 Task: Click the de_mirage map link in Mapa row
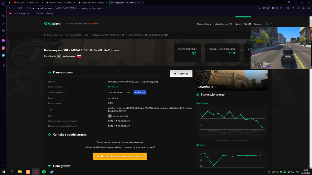pos(113,98)
